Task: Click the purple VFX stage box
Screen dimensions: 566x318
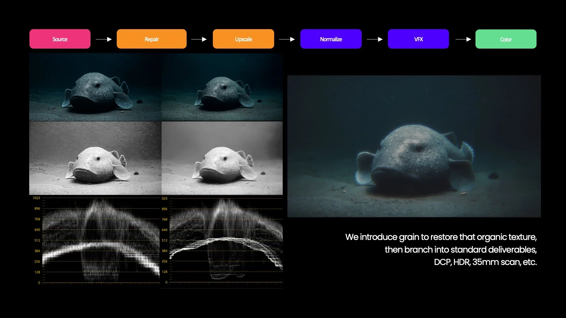Action: click(418, 39)
